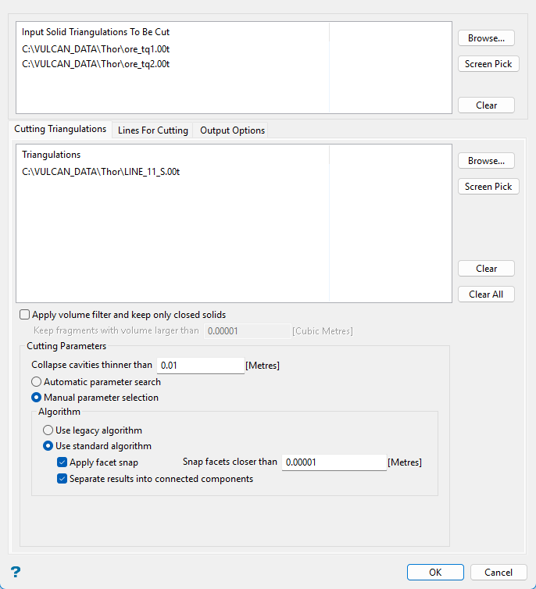Enable the volume filter closed solids checkbox
Image resolution: width=536 pixels, height=589 pixels.
point(26,315)
